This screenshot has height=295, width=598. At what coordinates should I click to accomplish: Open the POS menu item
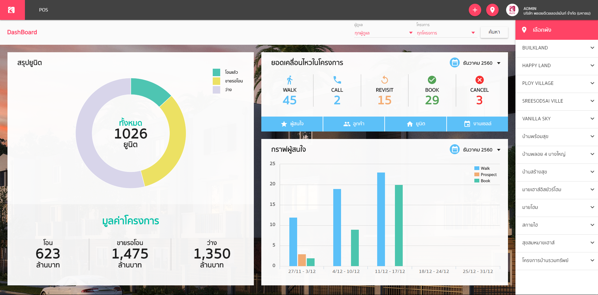tap(44, 10)
